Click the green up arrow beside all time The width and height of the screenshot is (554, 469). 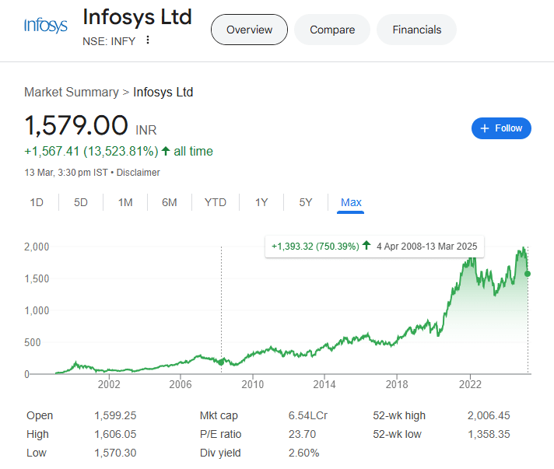[x=166, y=151]
